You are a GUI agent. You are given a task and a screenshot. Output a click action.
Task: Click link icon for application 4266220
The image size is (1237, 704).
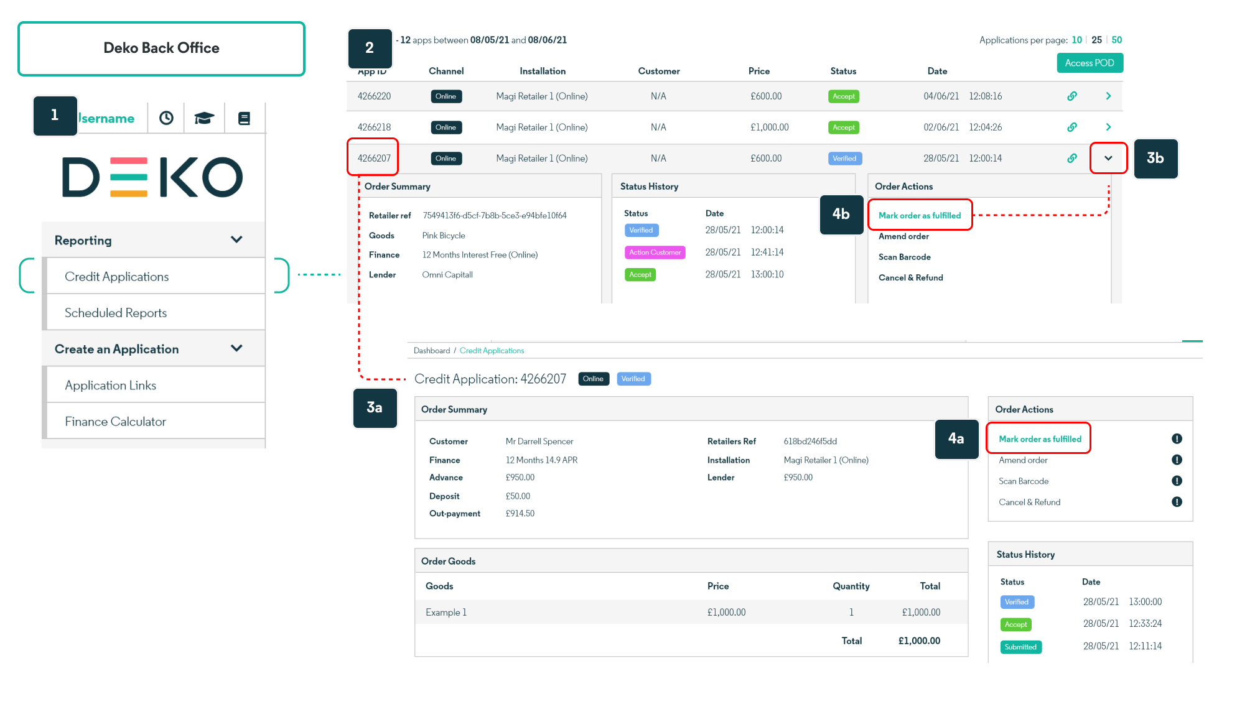[x=1072, y=96]
